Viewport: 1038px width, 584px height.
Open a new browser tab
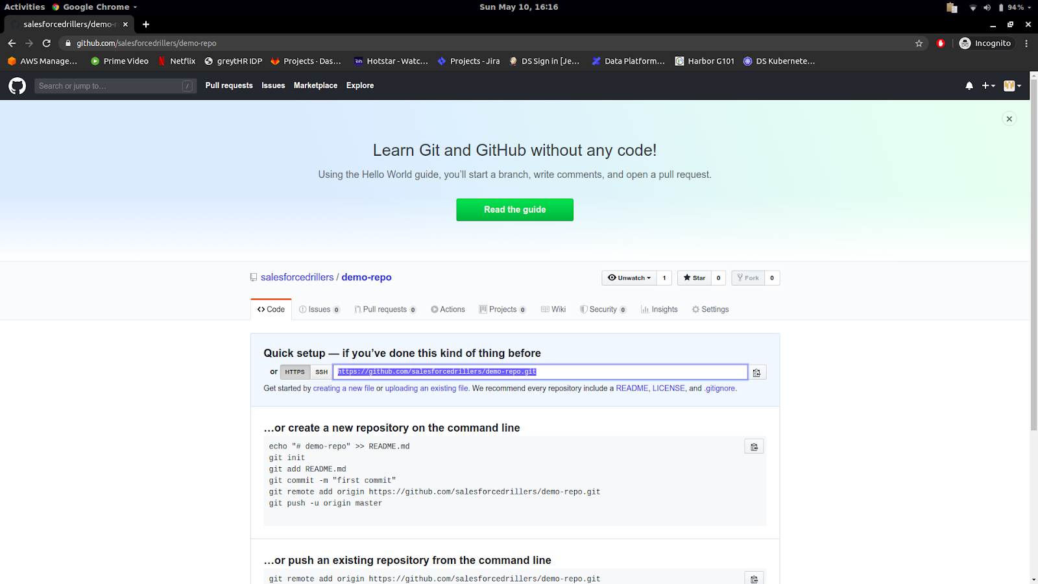click(146, 24)
